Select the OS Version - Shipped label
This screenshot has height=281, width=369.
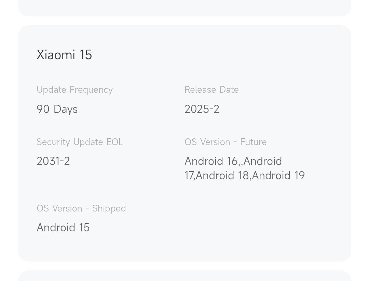pyautogui.click(x=81, y=208)
